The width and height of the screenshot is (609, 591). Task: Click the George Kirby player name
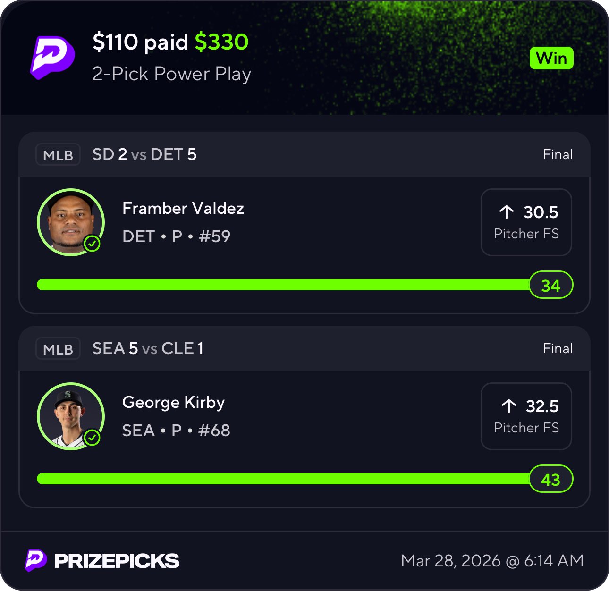[x=173, y=402]
